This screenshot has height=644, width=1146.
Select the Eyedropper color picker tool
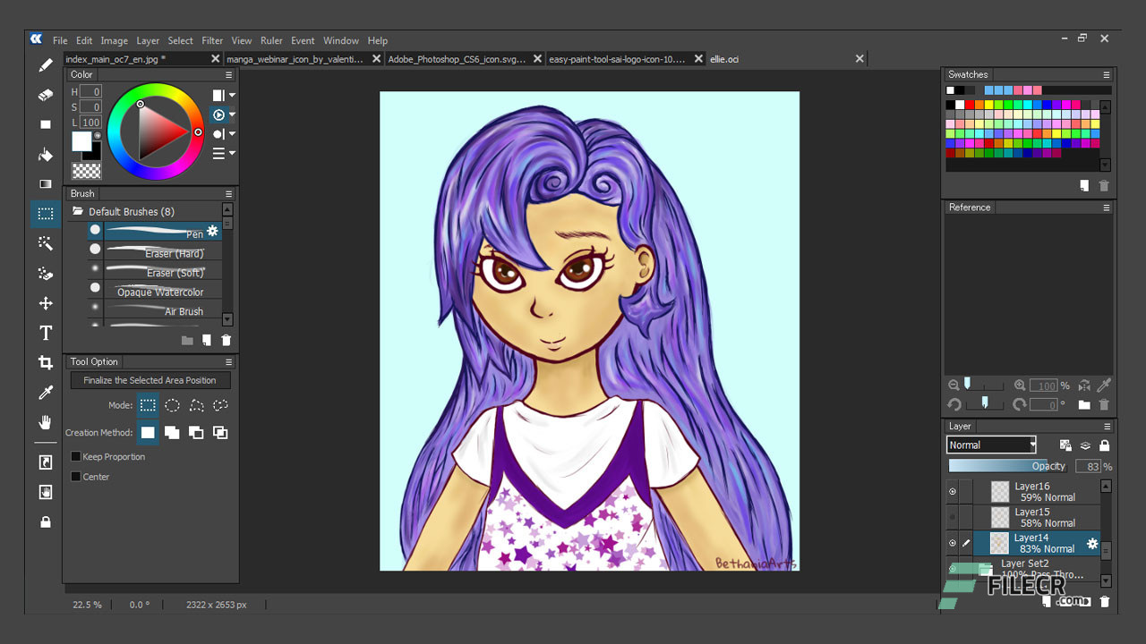pyautogui.click(x=46, y=393)
